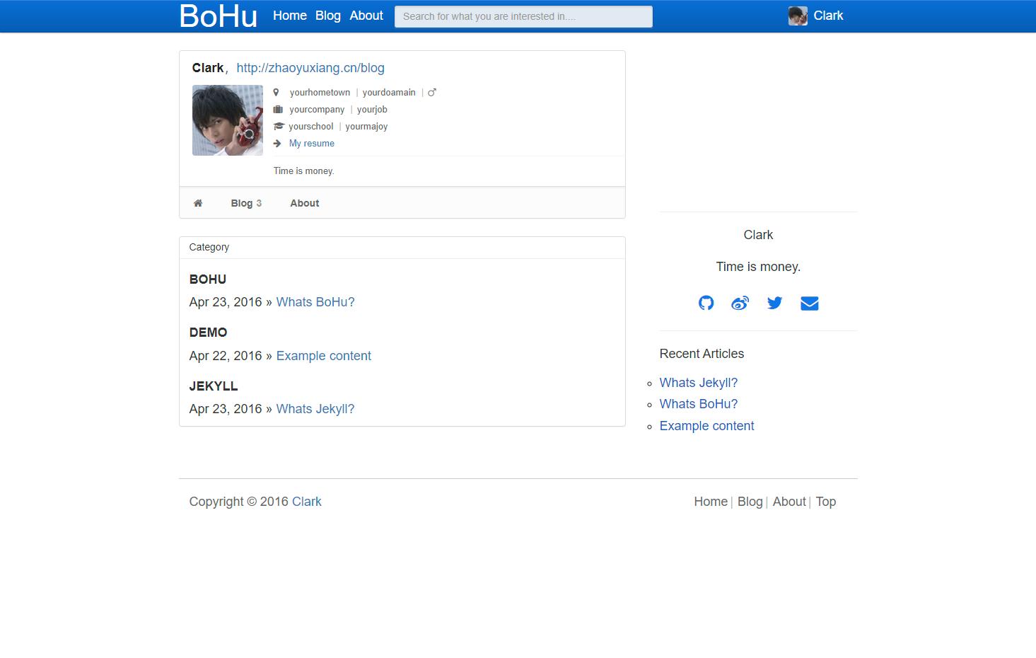Screen dimensions: 1036x658
Task: Click the arrow icon beside My resume
Action: click(277, 143)
